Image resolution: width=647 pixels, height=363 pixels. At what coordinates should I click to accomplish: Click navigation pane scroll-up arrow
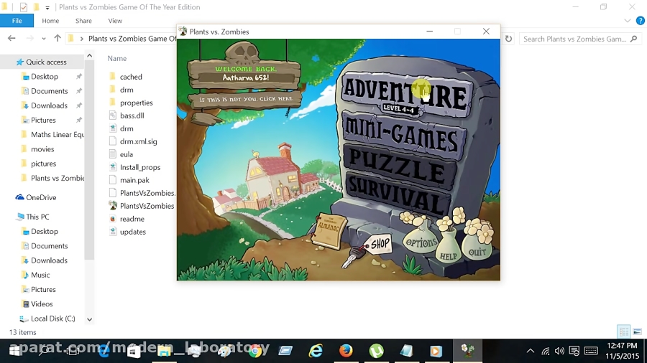pos(90,55)
